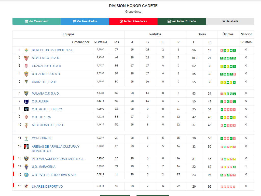Screen dimensions: 261x196
Task: Click the Algeciras C.F. crest icon
Action: point(26,125)
